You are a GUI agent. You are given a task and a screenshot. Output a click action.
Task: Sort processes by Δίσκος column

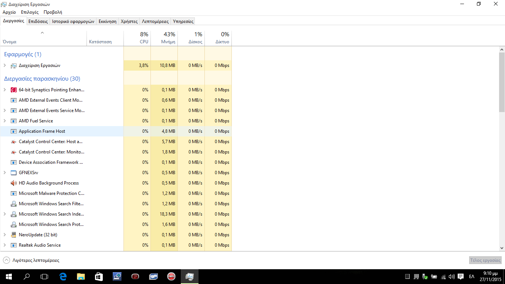click(x=191, y=38)
